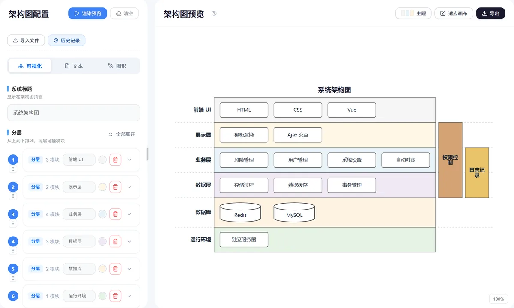Expand the 数据层 layer row

point(130,242)
